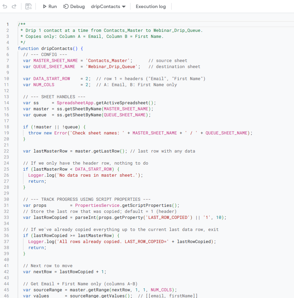Open the Execution log
The height and width of the screenshot is (298, 294).
click(151, 6)
